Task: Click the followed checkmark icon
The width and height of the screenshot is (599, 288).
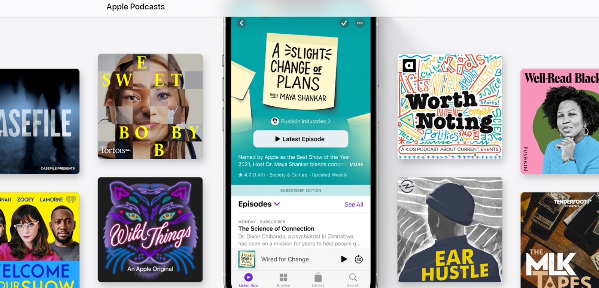Action: pyautogui.click(x=344, y=23)
